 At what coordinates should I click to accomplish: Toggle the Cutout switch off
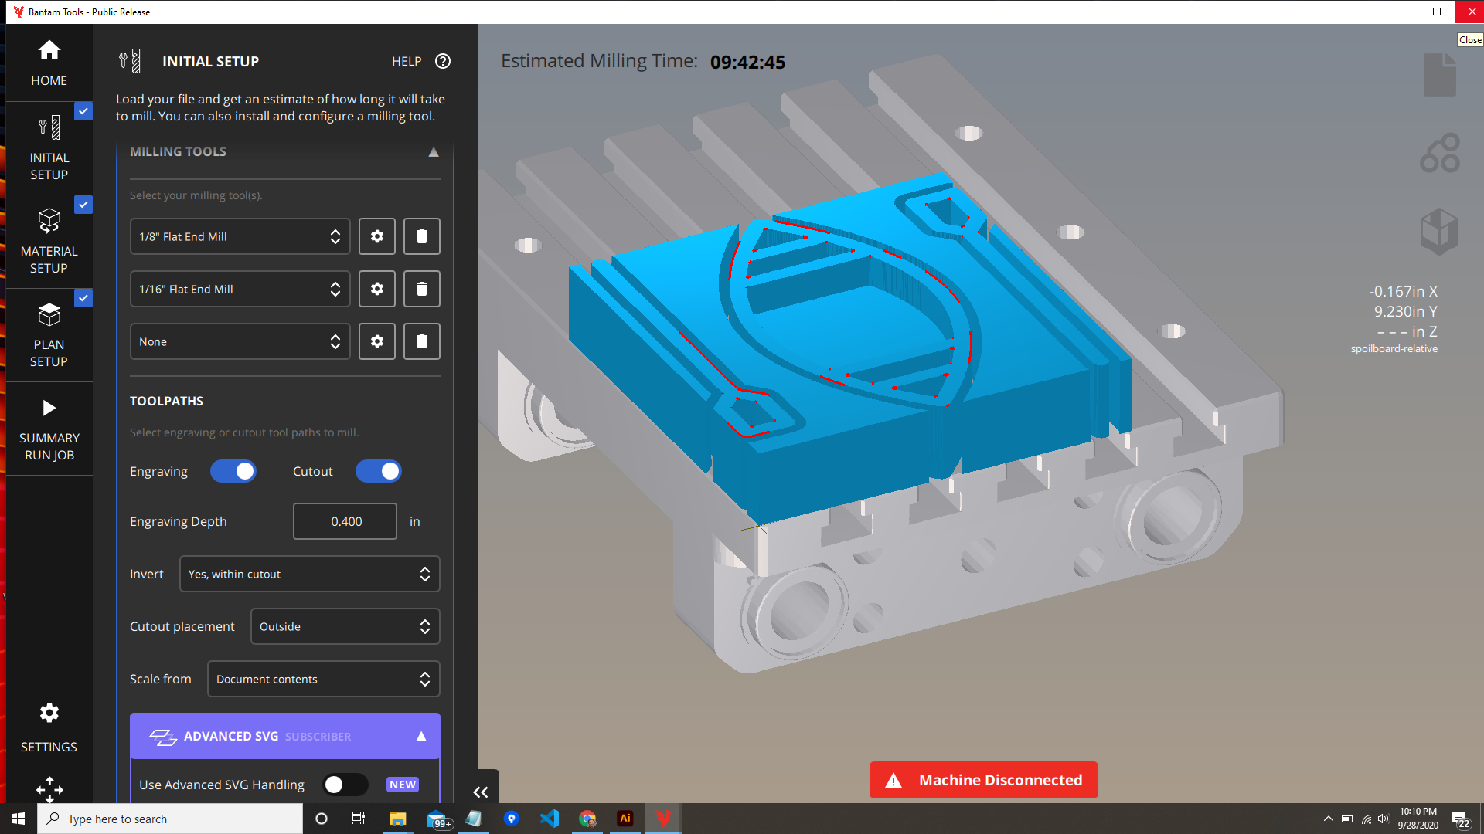click(379, 471)
